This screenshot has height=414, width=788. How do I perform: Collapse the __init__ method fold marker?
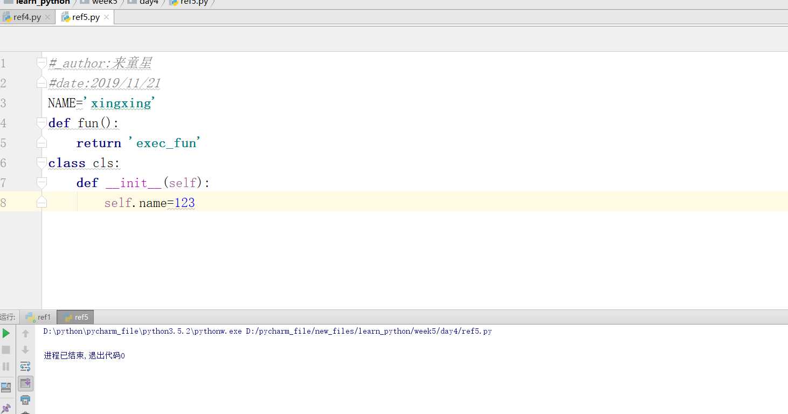click(42, 183)
